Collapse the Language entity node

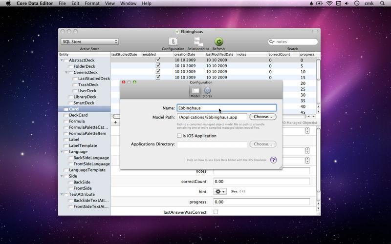coord(62,152)
